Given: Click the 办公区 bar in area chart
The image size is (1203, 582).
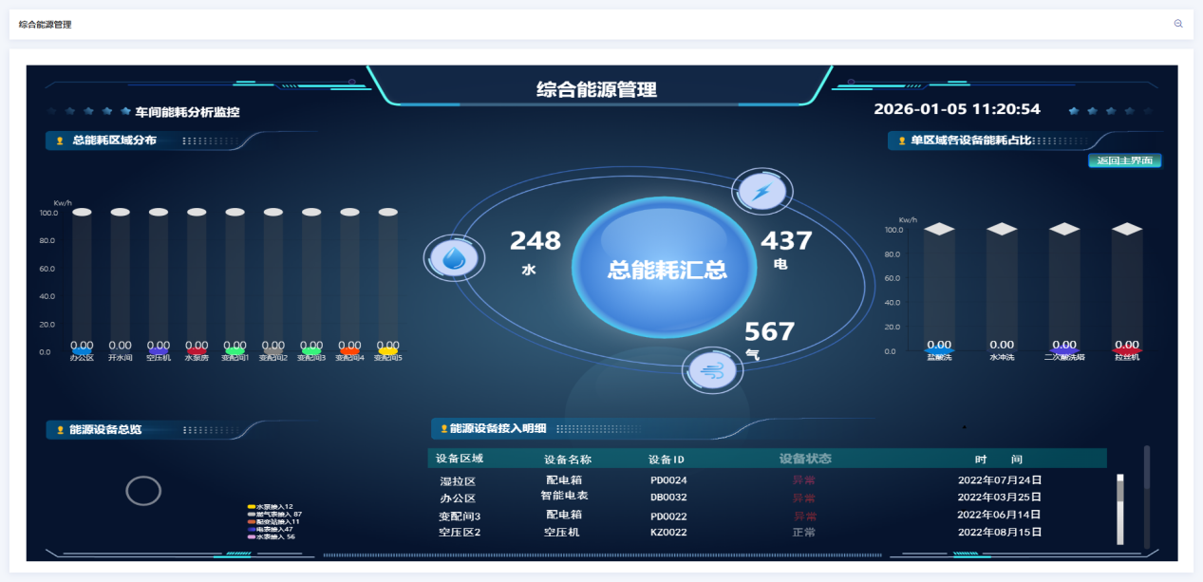Looking at the screenshot, I should coord(82,282).
